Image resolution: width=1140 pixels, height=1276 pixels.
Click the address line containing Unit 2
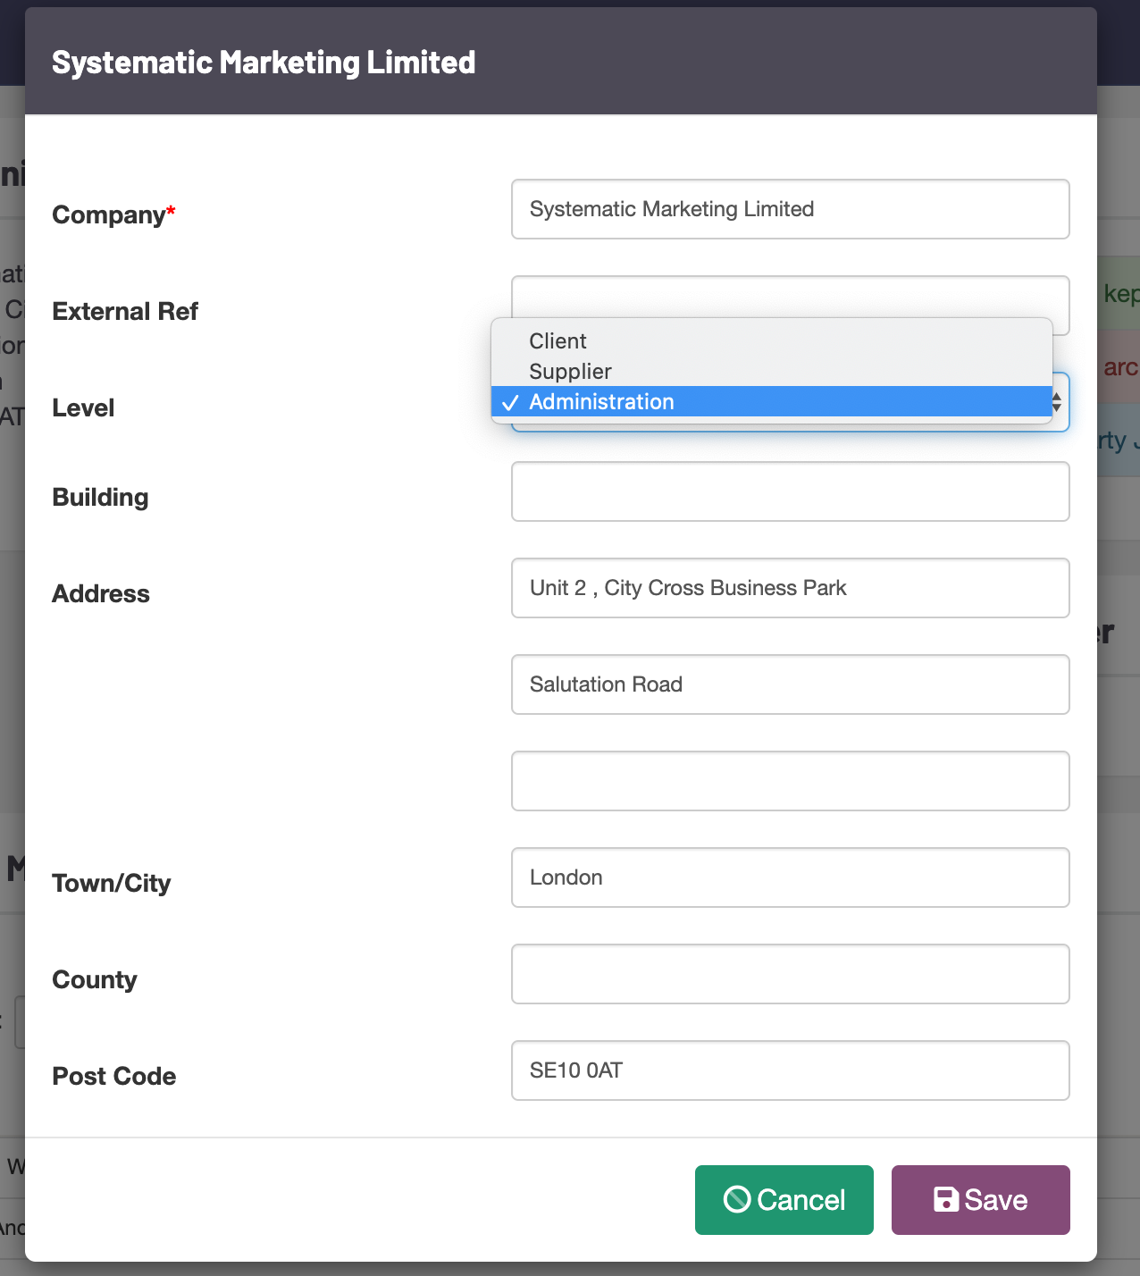pyautogui.click(x=790, y=588)
